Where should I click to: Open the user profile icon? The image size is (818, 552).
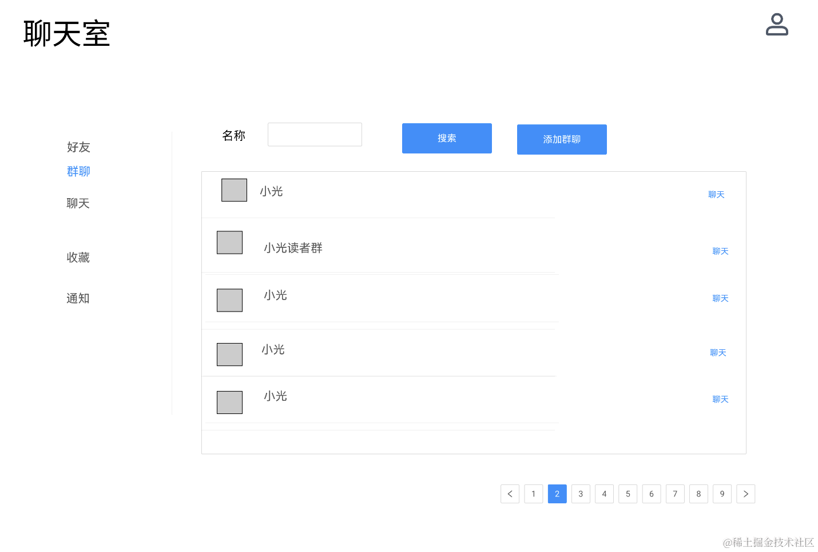(x=777, y=25)
